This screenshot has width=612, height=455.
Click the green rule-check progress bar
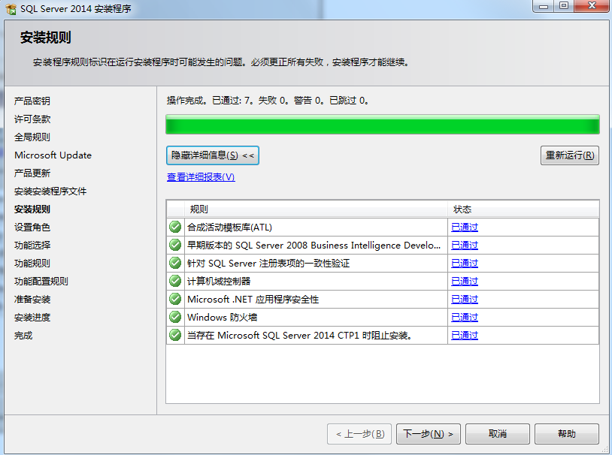pyautogui.click(x=383, y=125)
